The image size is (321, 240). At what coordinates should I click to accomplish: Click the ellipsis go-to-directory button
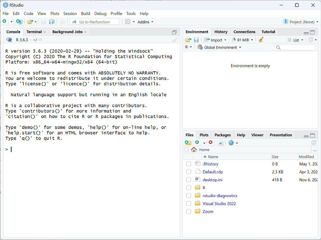(315, 150)
